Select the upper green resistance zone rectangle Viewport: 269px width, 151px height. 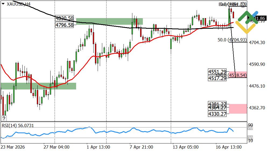[x=109, y=21]
